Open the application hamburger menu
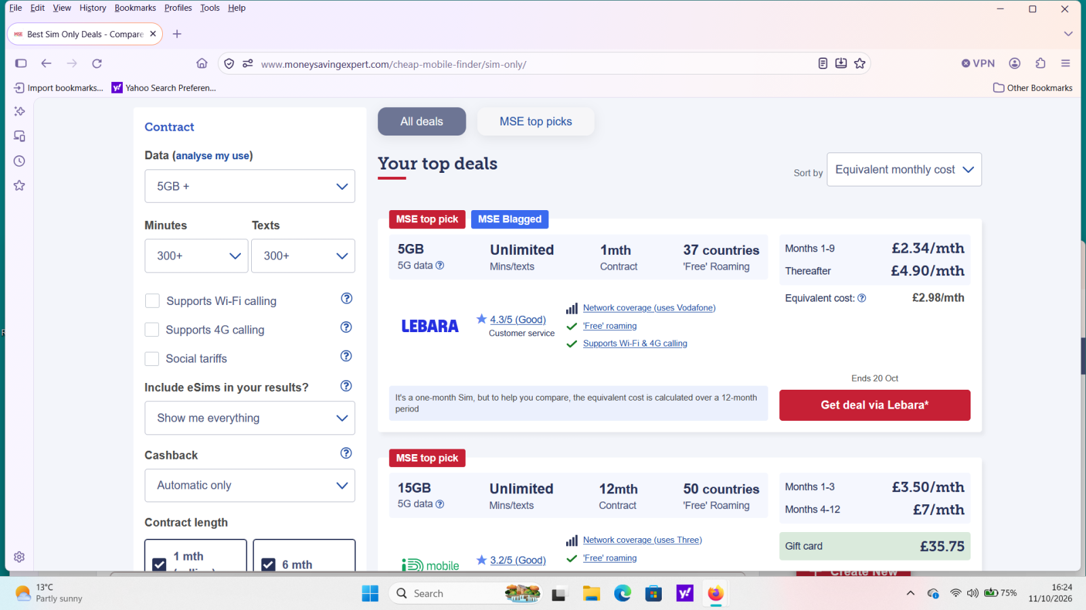 coord(1066,63)
